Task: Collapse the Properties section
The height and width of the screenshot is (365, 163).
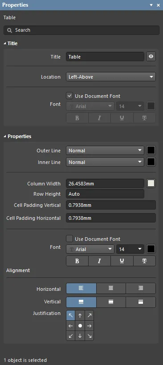Action: click(5, 136)
